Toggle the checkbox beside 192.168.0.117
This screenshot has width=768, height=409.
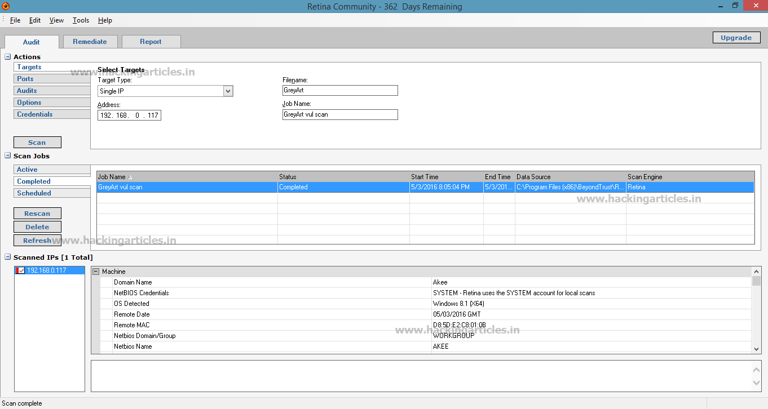21,270
